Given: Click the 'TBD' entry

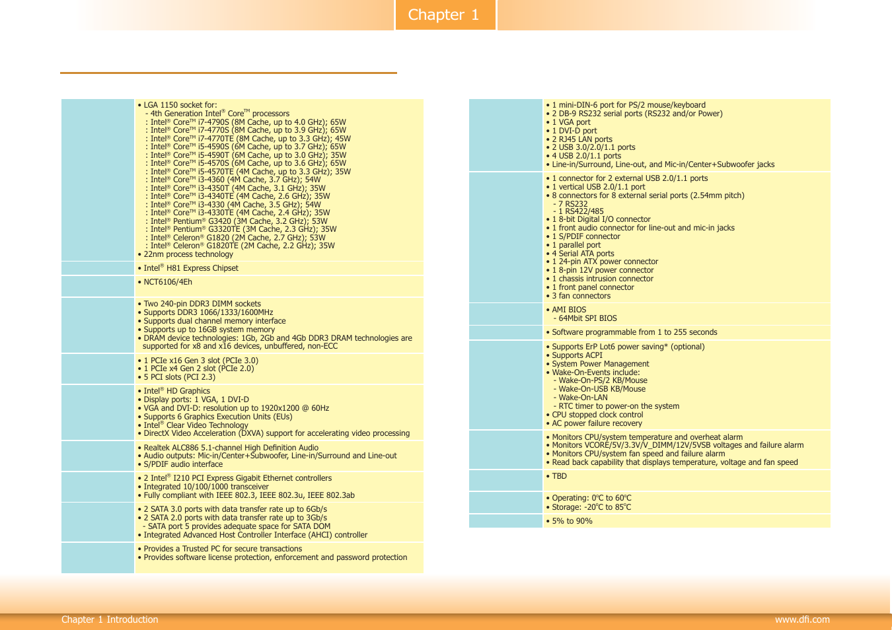Looking at the screenshot, I should [x=556, y=476].
